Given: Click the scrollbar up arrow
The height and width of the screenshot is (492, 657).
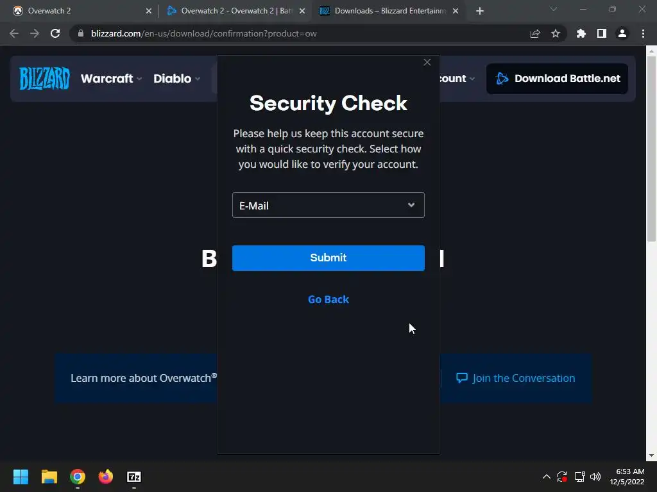Looking at the screenshot, I should point(651,51).
